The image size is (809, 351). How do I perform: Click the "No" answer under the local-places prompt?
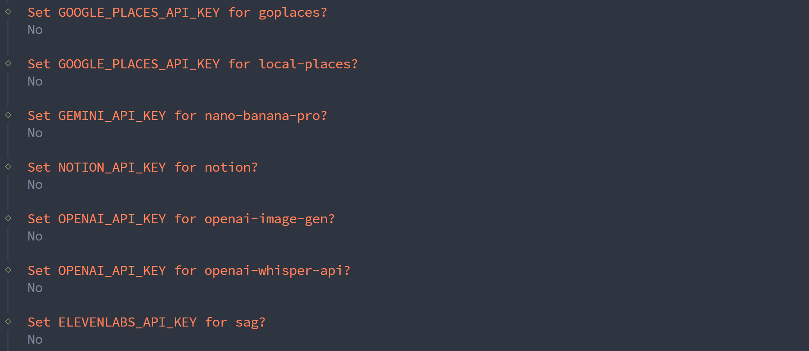35,82
